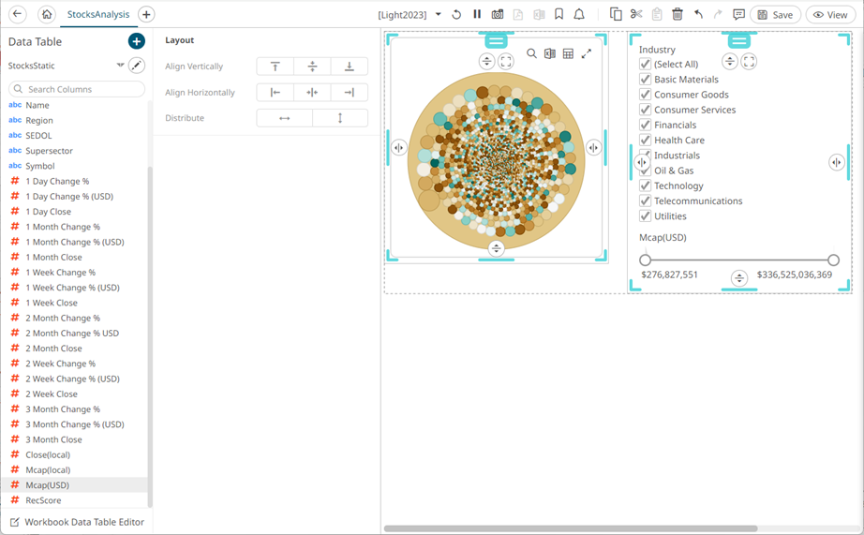Uncheck the Utilities checkbox
Image resolution: width=864 pixels, height=535 pixels.
tap(645, 216)
